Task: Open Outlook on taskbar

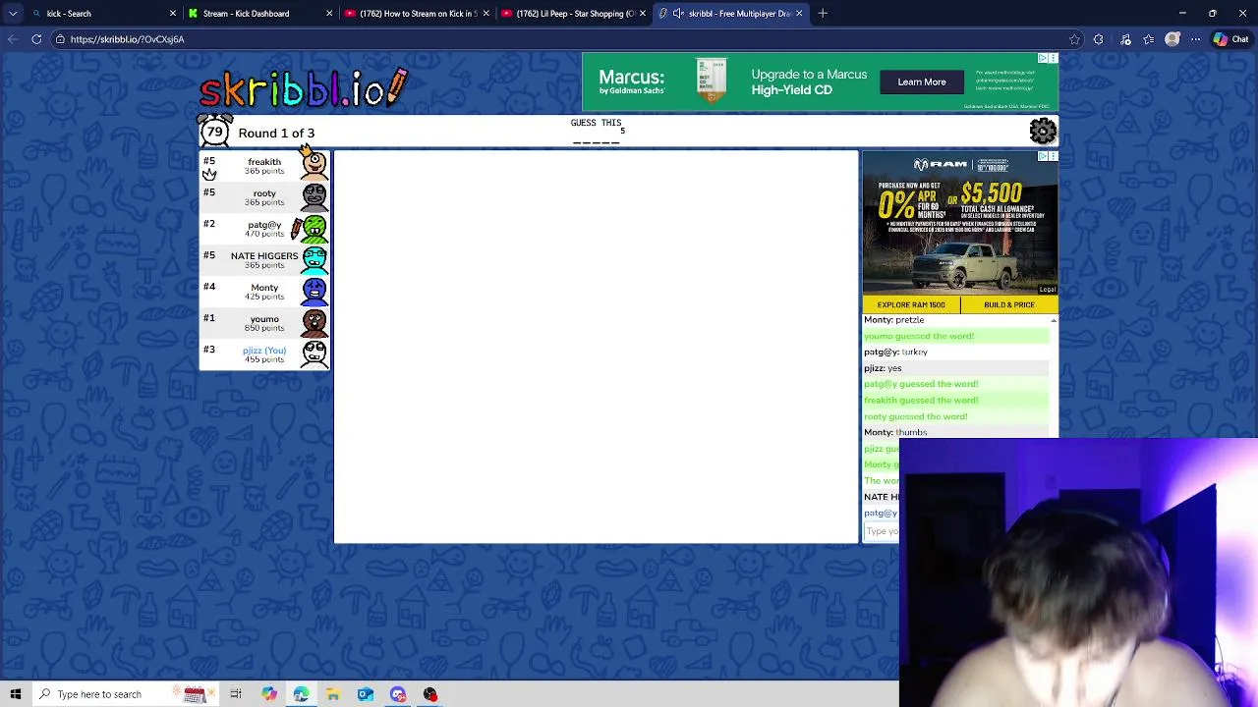Action: (x=366, y=694)
